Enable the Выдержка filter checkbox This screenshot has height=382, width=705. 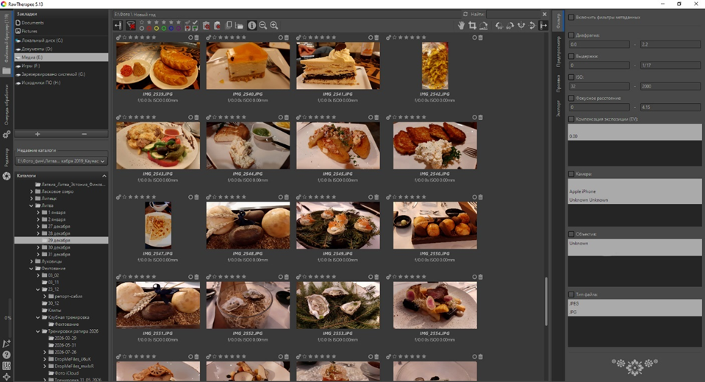[x=571, y=56]
